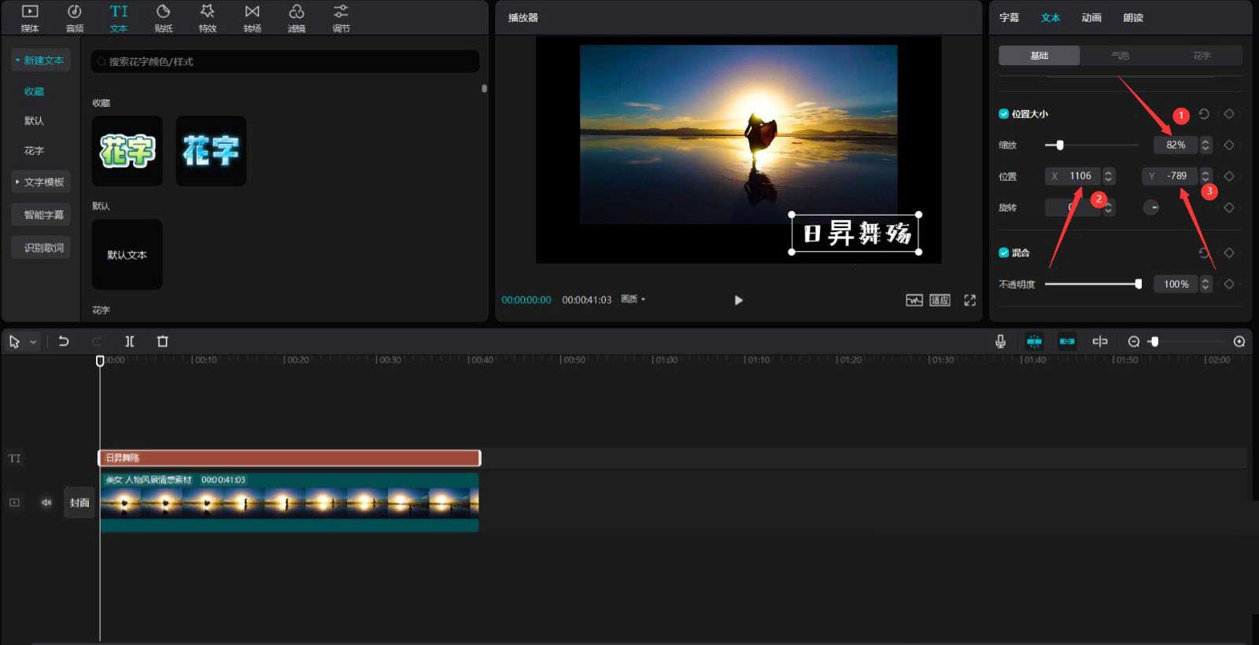The width and height of the screenshot is (1259, 645).
Task: Click the delete trash icon in timeline toolbar
Action: coord(163,341)
